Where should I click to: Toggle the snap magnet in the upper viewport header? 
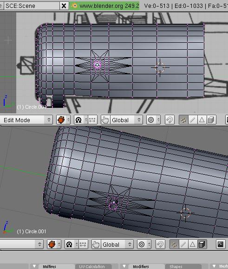pyautogui.click(x=169, y=120)
